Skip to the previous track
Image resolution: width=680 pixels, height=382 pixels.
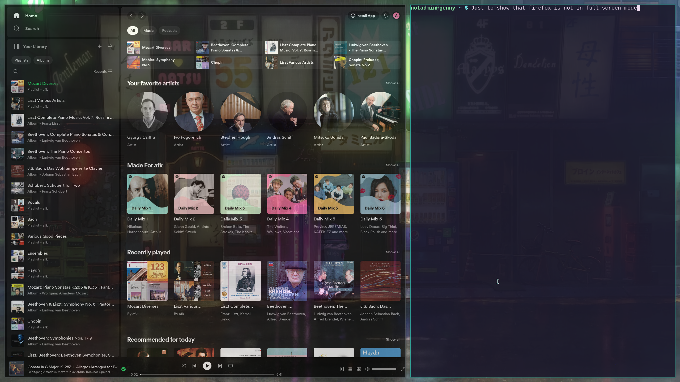pos(194,366)
